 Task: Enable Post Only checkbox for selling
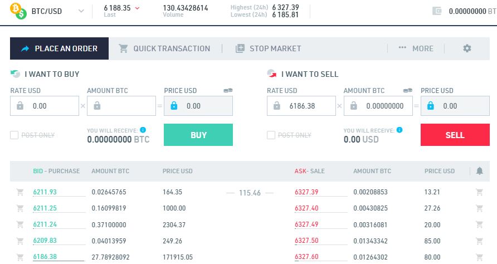(x=271, y=135)
